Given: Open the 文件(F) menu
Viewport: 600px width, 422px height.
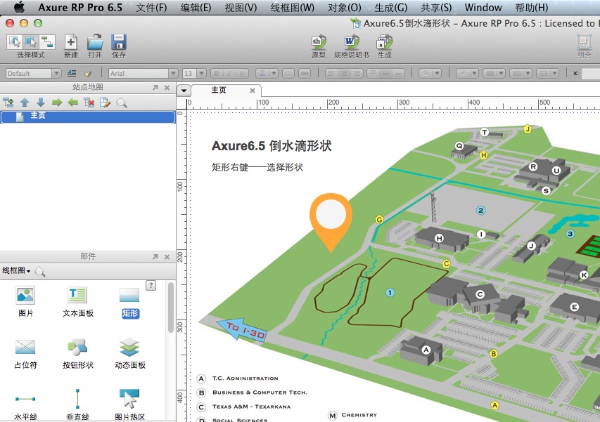Looking at the screenshot, I should coord(151,8).
